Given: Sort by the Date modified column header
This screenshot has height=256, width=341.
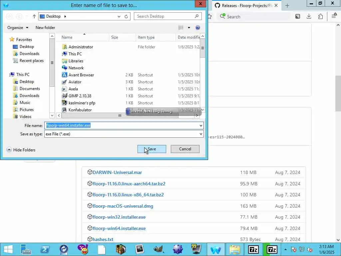Looking at the screenshot, I should point(188,37).
